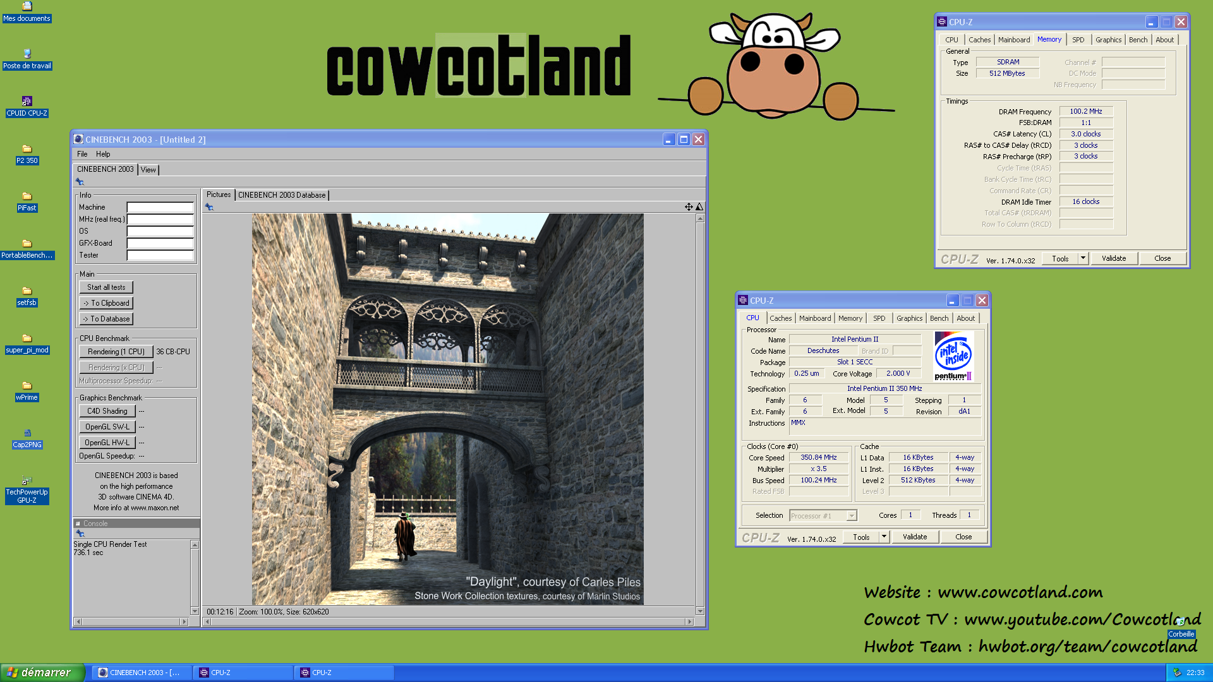Select the Pictures tab
This screenshot has height=682, width=1213.
219,194
